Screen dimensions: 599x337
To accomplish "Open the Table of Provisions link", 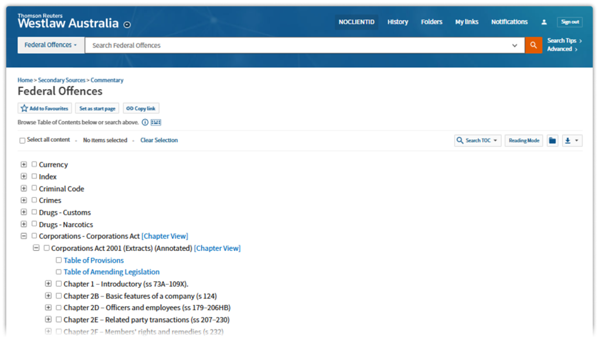I will pyautogui.click(x=94, y=260).
